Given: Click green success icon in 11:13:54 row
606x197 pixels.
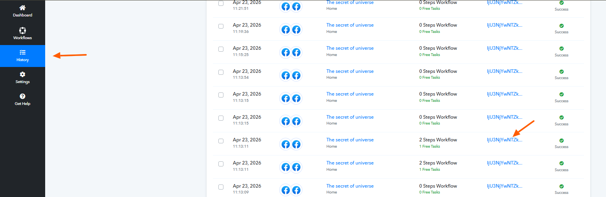Looking at the screenshot, I should (561, 72).
